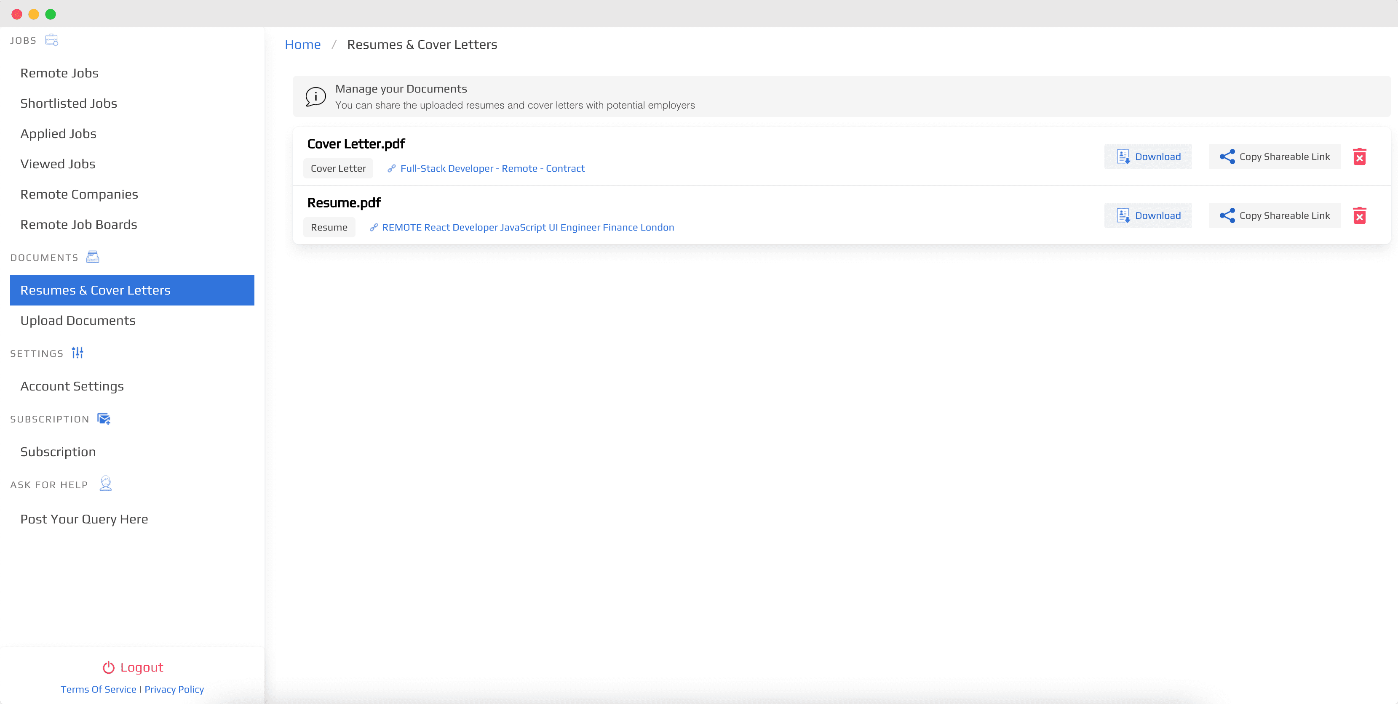Viewport: 1398px width, 704px height.
Task: Click the envelope icon beside SUBSCRIPTION heading
Action: 104,419
